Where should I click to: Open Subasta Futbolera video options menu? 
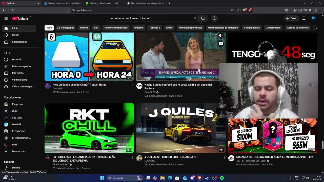click(x=316, y=157)
